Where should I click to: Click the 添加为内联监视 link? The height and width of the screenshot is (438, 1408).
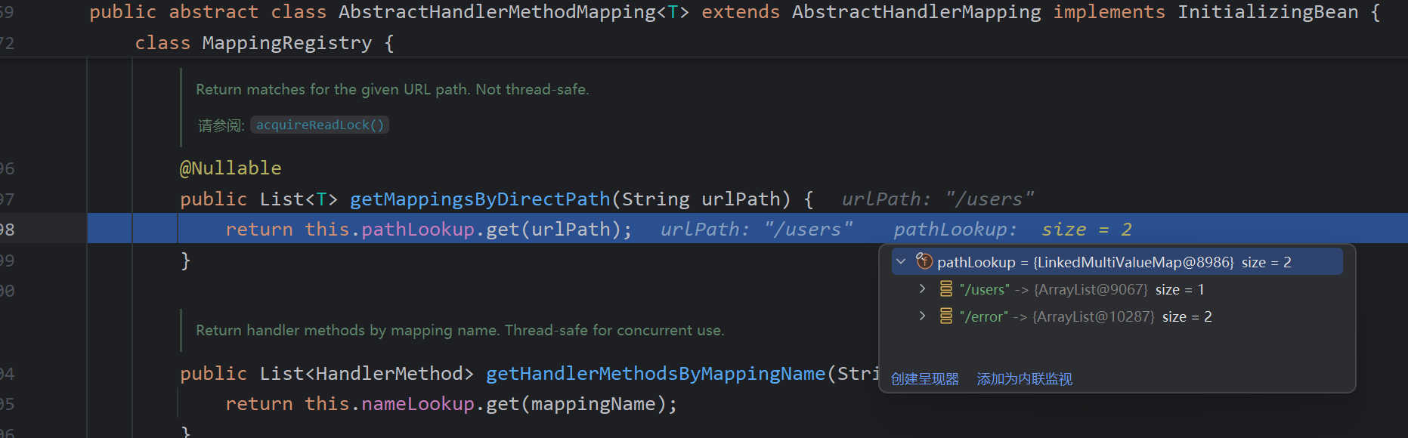pyautogui.click(x=1025, y=379)
